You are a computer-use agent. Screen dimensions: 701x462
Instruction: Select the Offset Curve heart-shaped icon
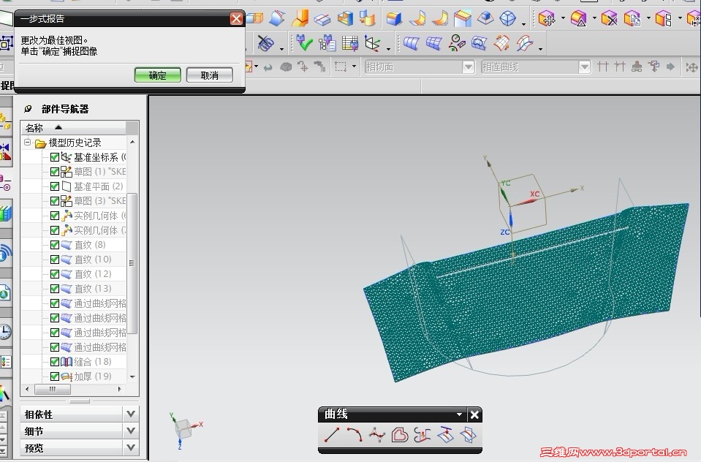[x=400, y=435]
